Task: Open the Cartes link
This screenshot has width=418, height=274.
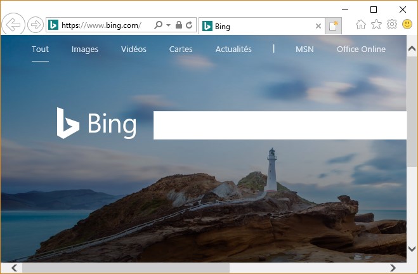Action: [x=181, y=49]
